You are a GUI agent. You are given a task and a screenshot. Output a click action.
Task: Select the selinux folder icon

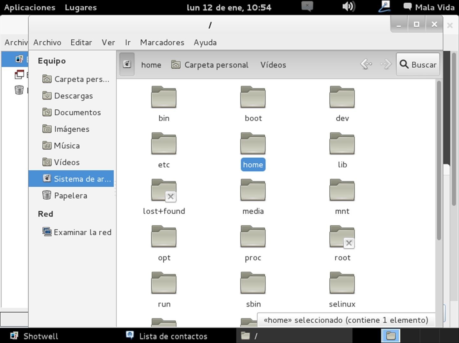pyautogui.click(x=342, y=283)
